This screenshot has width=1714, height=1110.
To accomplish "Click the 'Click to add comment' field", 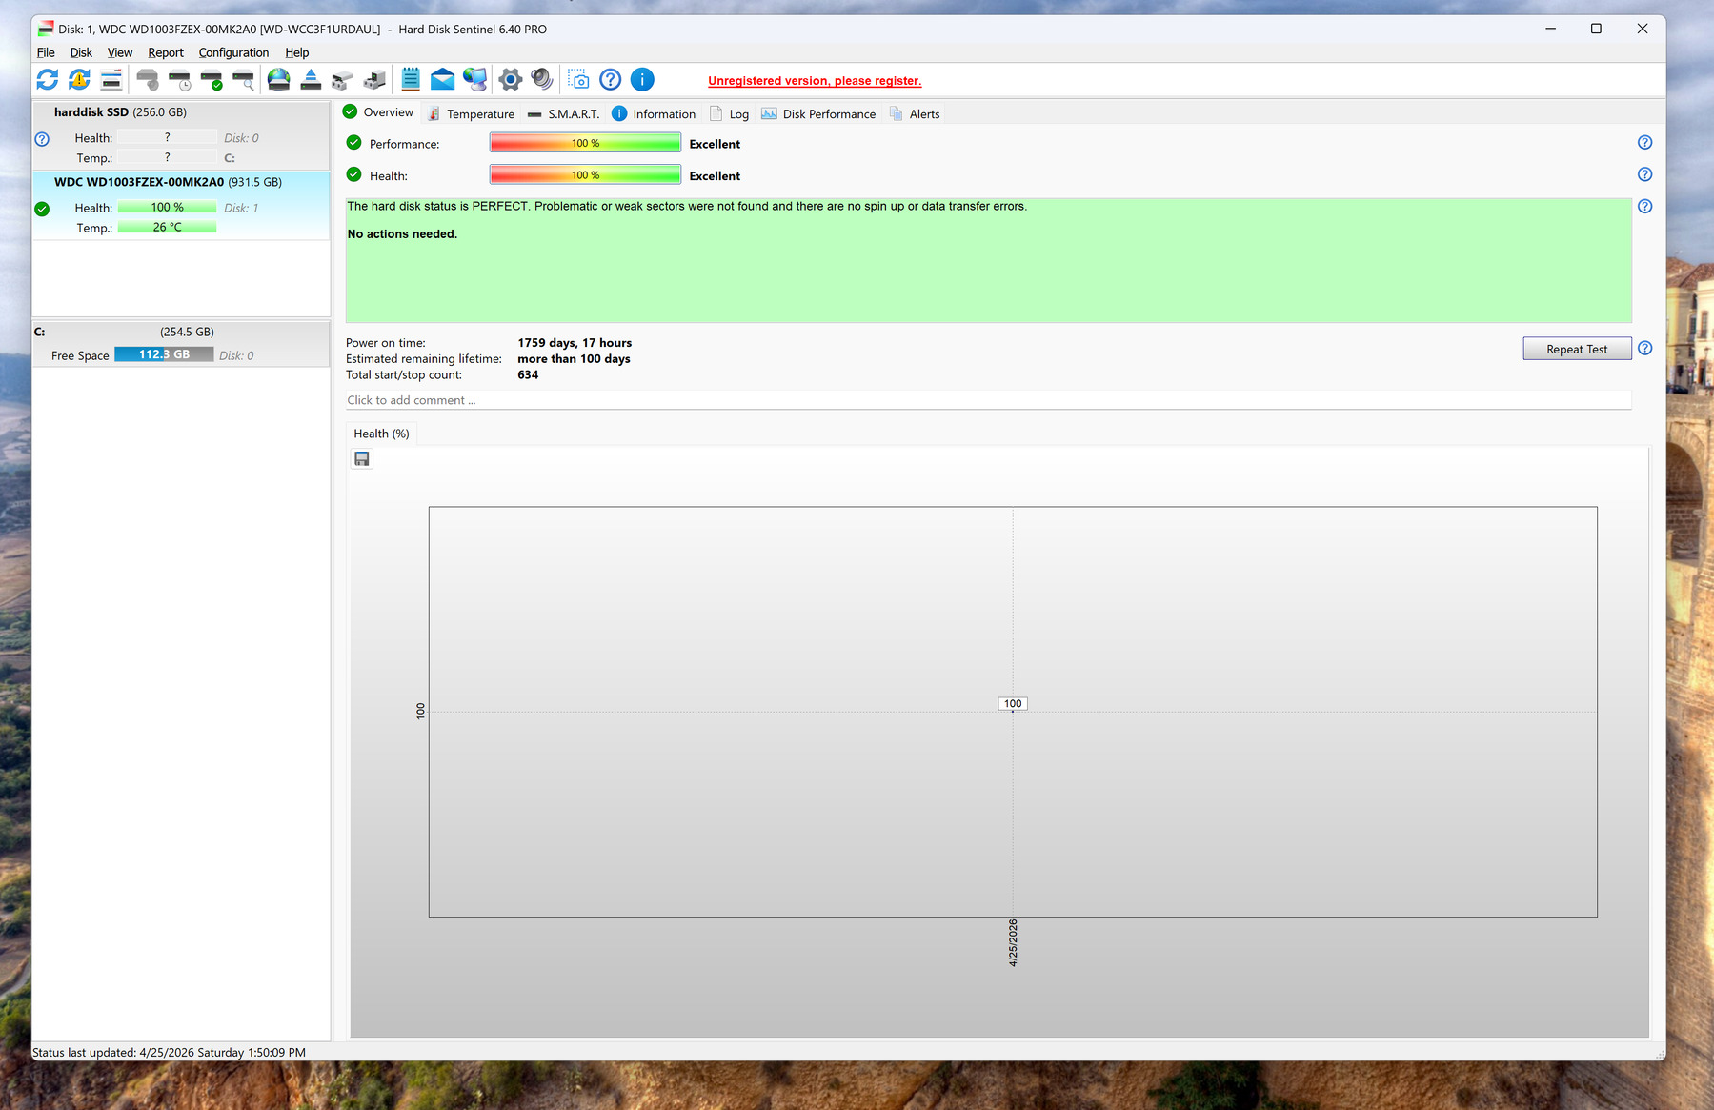I will click(988, 401).
